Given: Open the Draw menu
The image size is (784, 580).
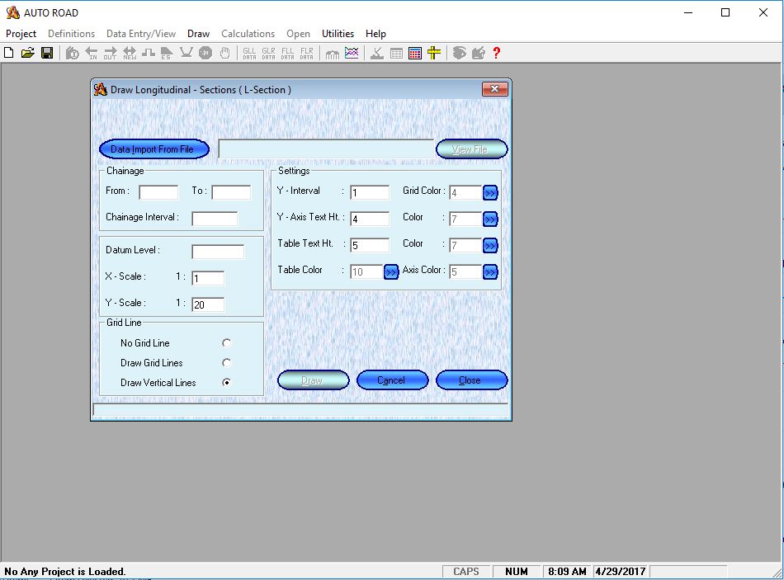Looking at the screenshot, I should click(x=199, y=34).
